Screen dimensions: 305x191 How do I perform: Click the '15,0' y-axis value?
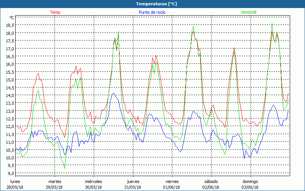(x=10, y=79)
